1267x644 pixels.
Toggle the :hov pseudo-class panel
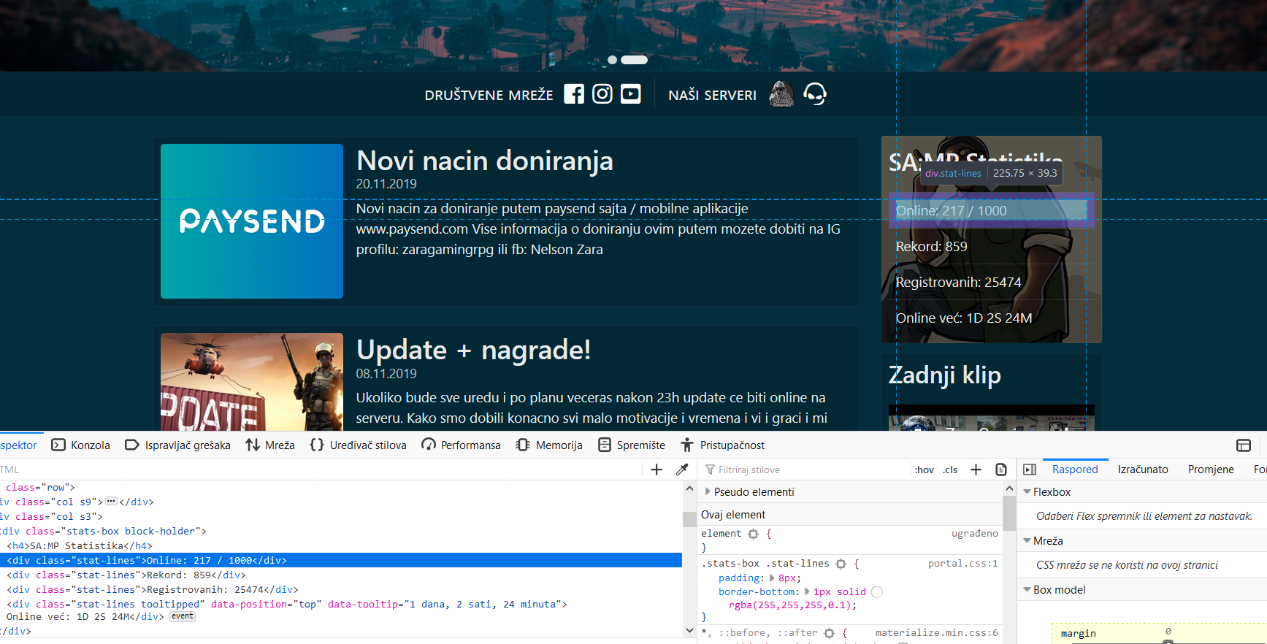[x=924, y=469]
